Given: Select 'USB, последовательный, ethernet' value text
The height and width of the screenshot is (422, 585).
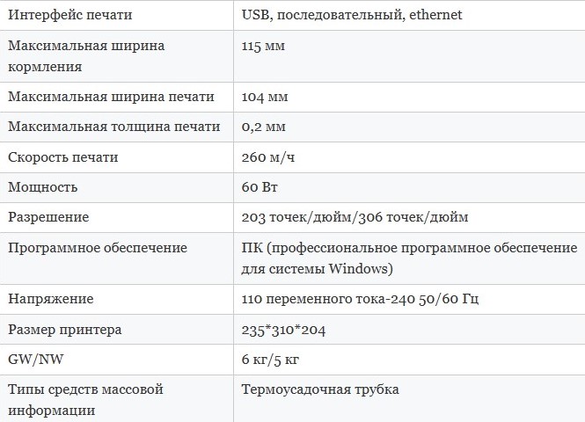Looking at the screenshot, I should [352, 15].
